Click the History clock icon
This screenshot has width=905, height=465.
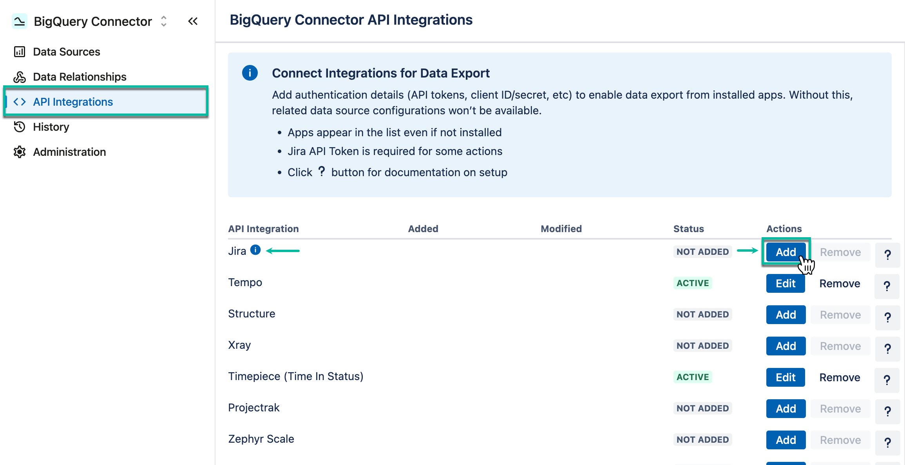(x=20, y=126)
